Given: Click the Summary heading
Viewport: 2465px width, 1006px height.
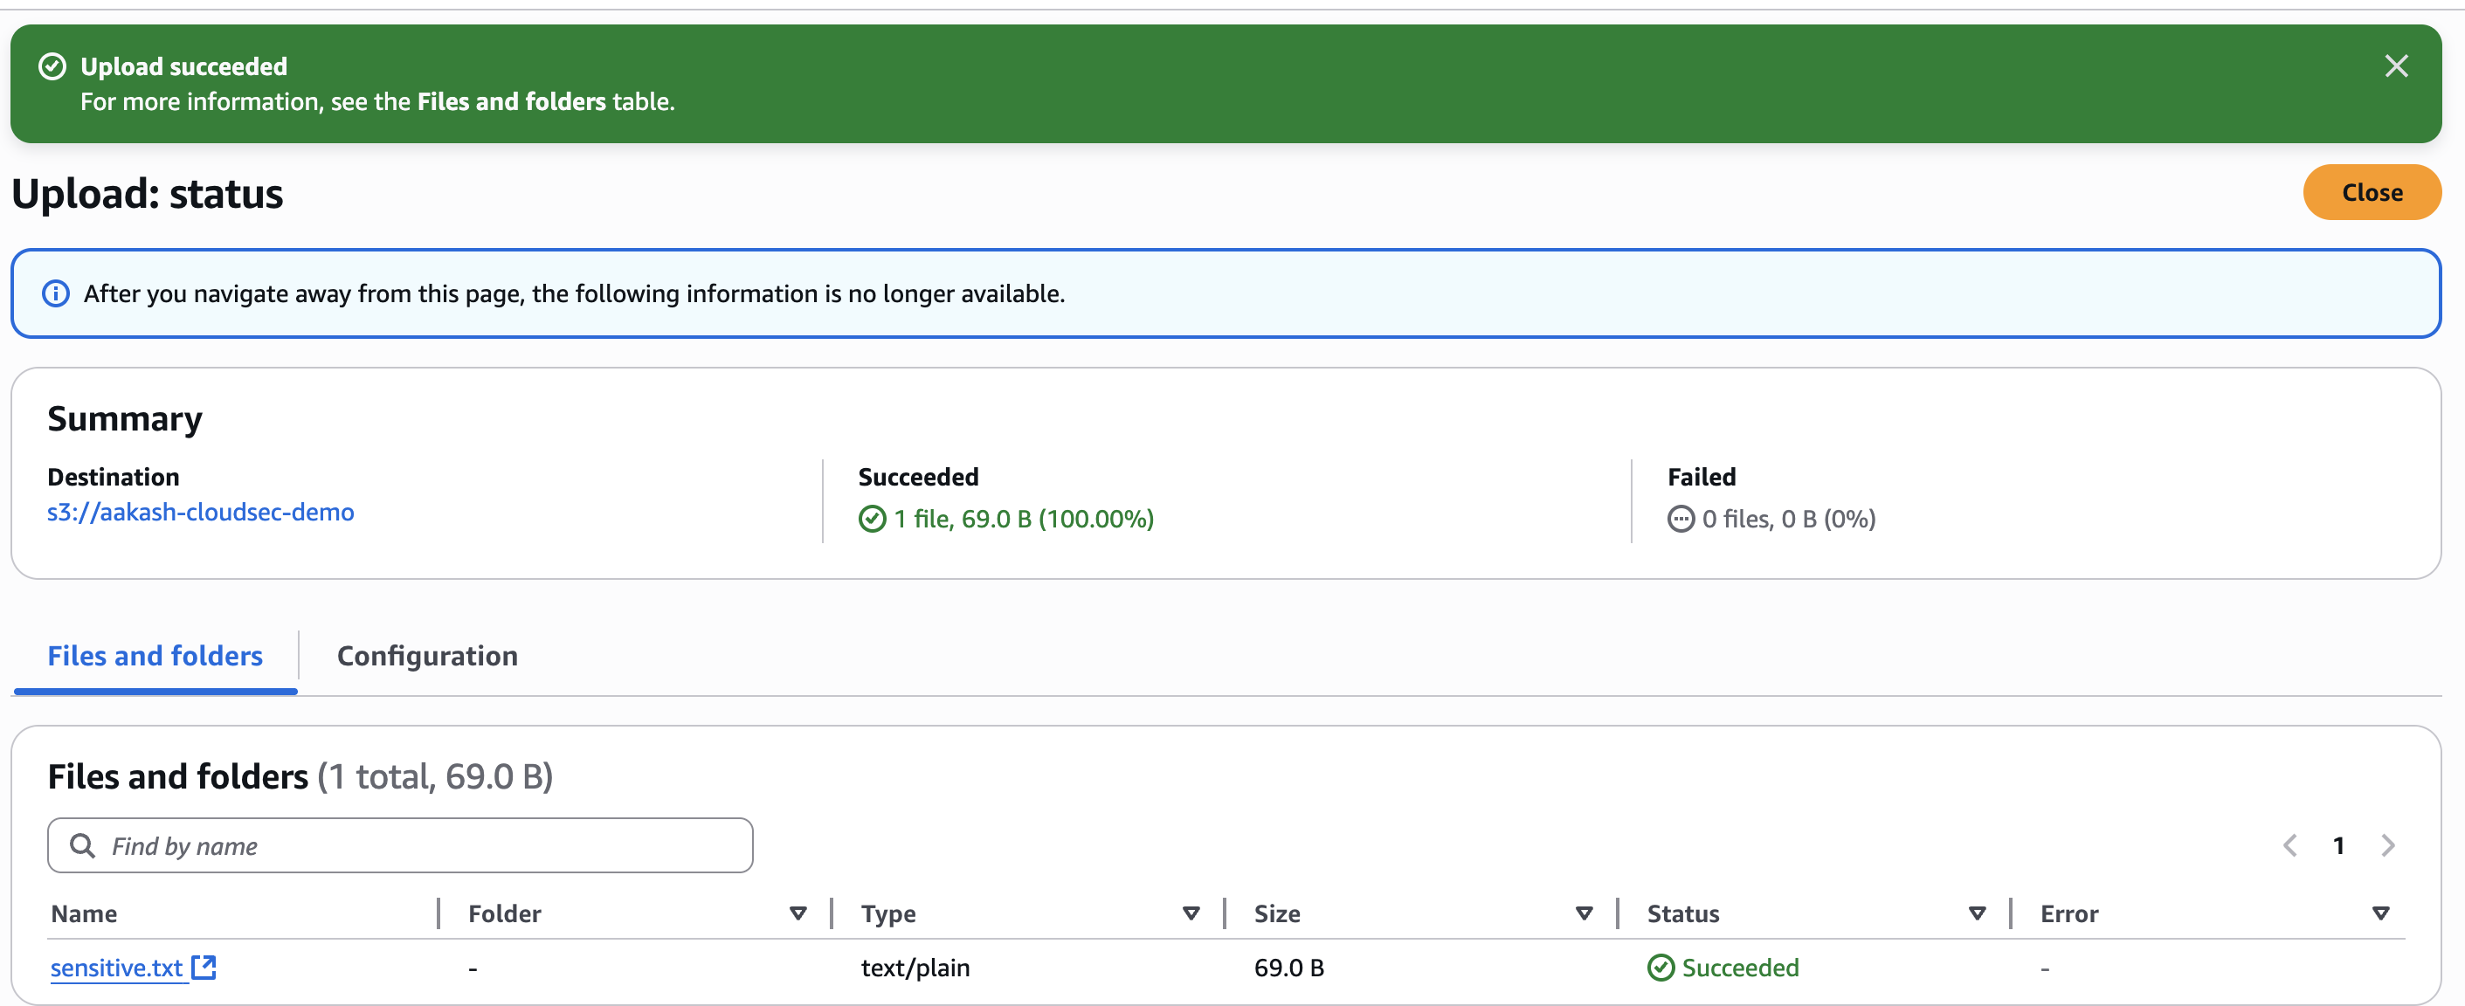Looking at the screenshot, I should click(x=124, y=419).
